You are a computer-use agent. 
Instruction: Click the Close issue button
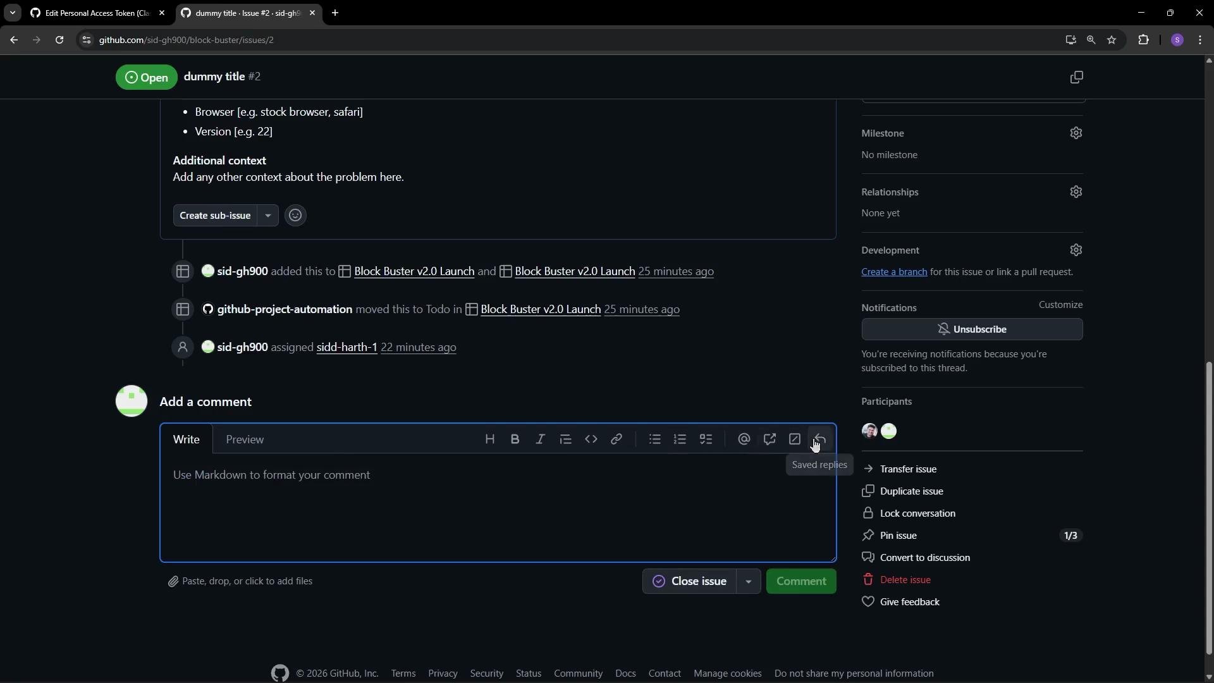(x=689, y=581)
